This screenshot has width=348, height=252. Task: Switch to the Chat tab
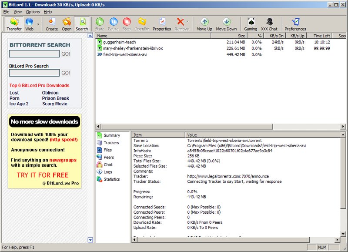point(105,165)
